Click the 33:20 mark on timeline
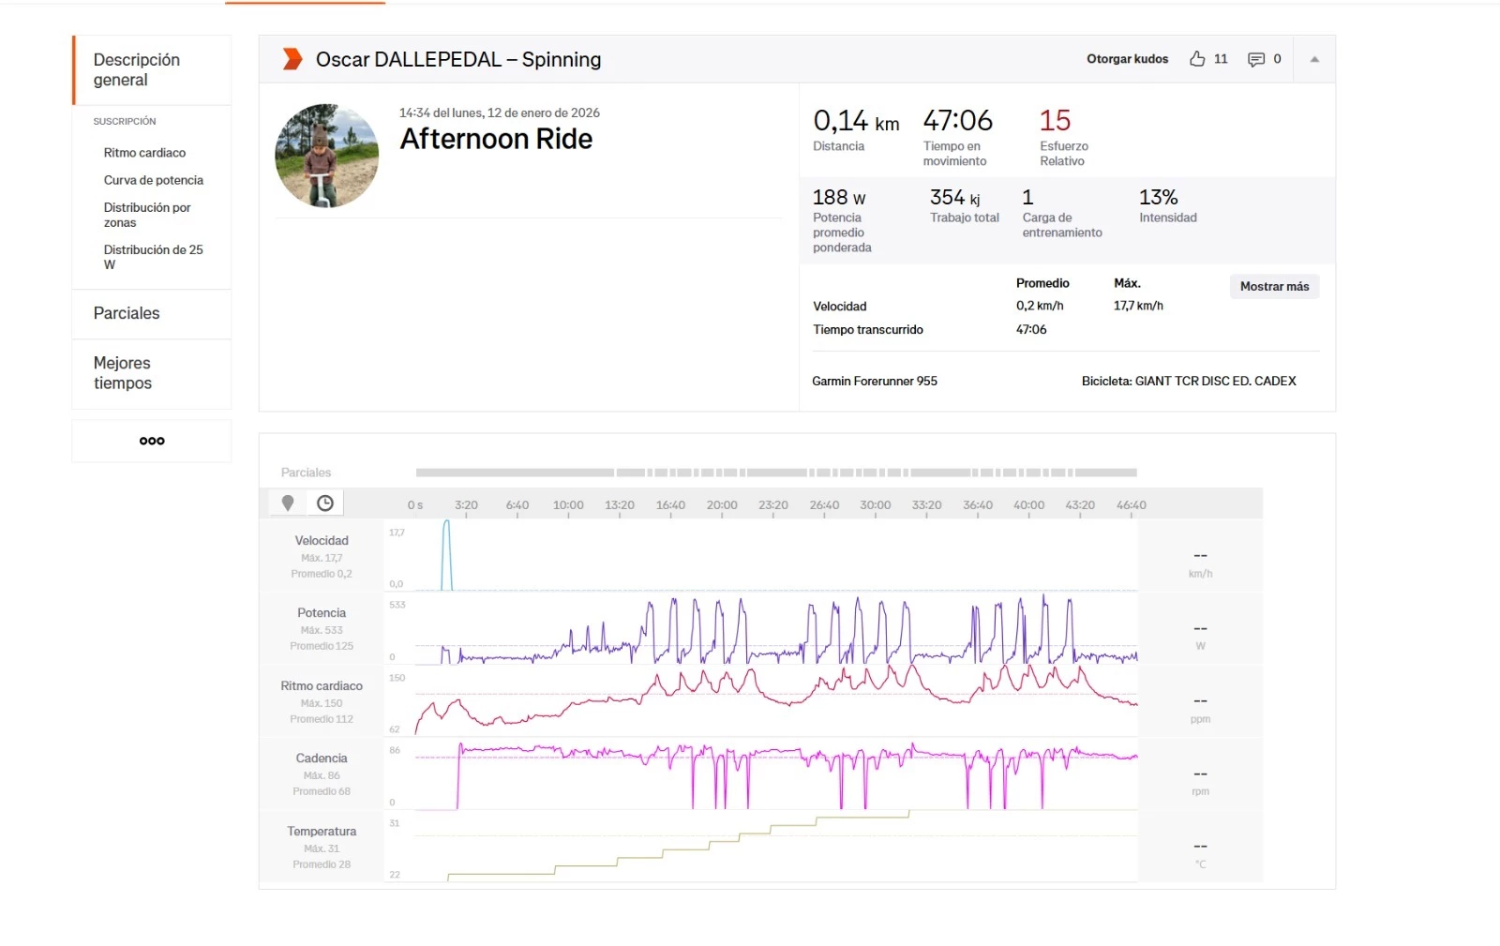The width and height of the screenshot is (1500, 946). (926, 505)
